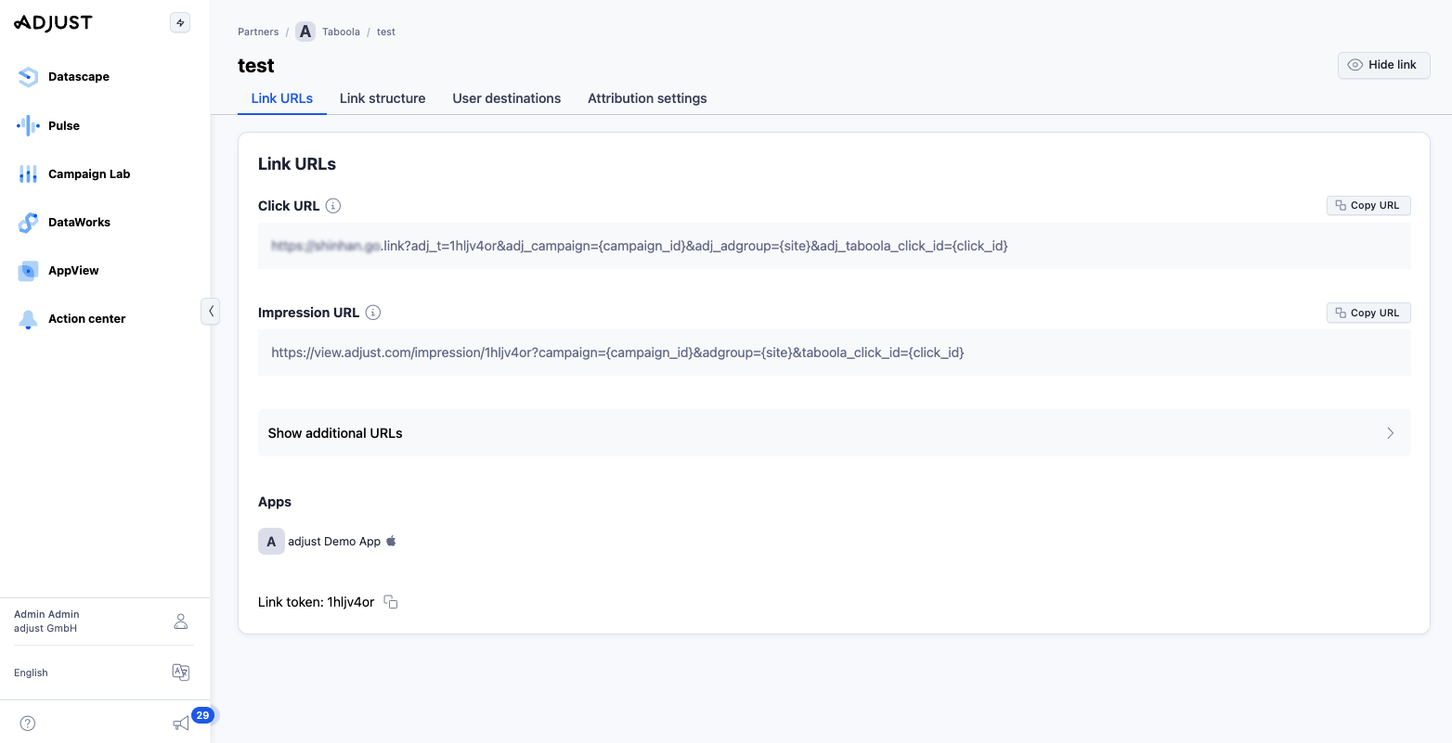Viewport: 1452px width, 743px height.
Task: Open announcements megaphone icon
Action: point(181,724)
